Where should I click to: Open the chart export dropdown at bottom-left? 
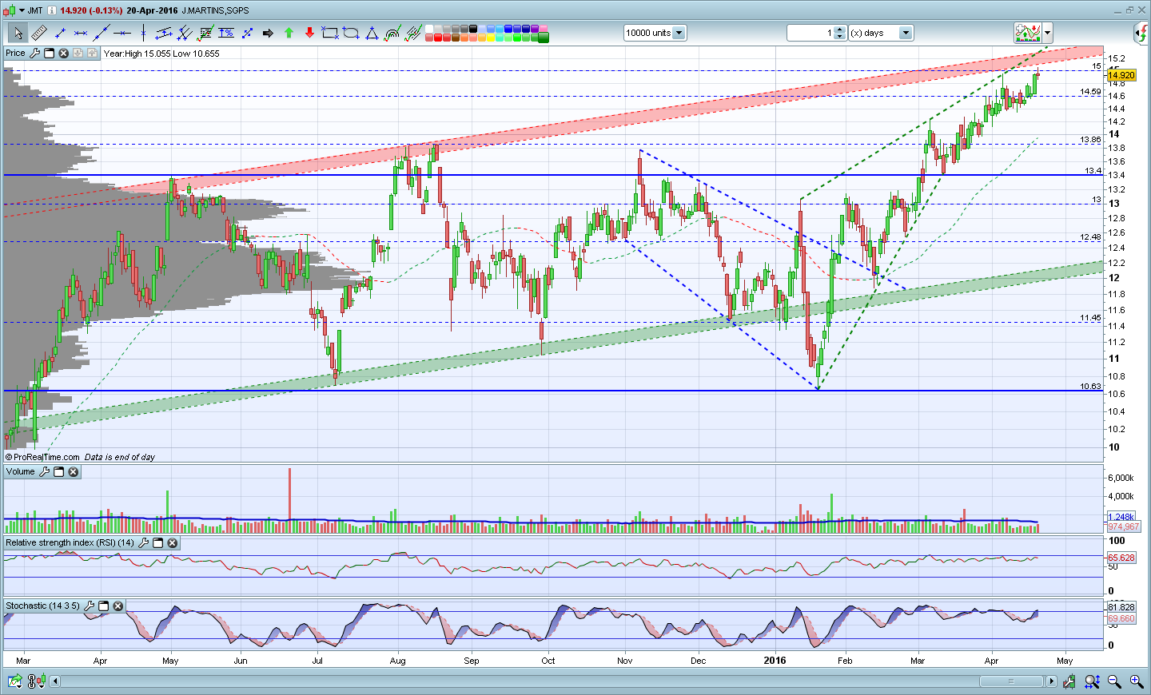(x=14, y=681)
